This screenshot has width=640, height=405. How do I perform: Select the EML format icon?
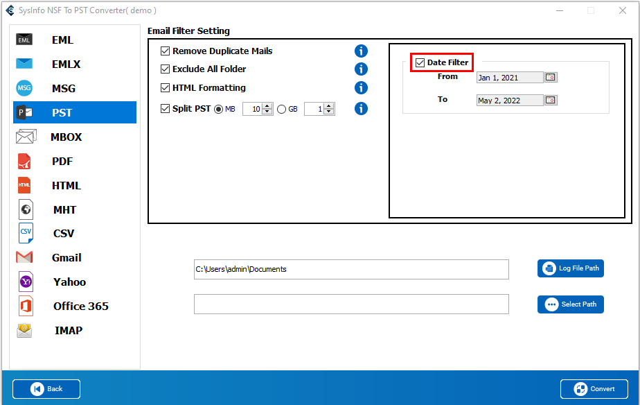24,40
